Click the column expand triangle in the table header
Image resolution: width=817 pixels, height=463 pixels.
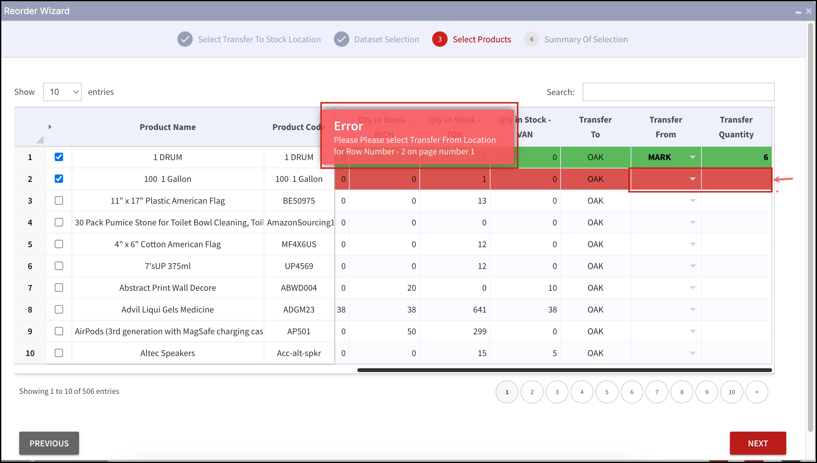click(50, 127)
